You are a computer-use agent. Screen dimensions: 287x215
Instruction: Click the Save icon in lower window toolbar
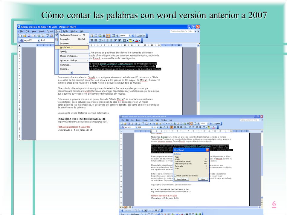pos(129,124)
